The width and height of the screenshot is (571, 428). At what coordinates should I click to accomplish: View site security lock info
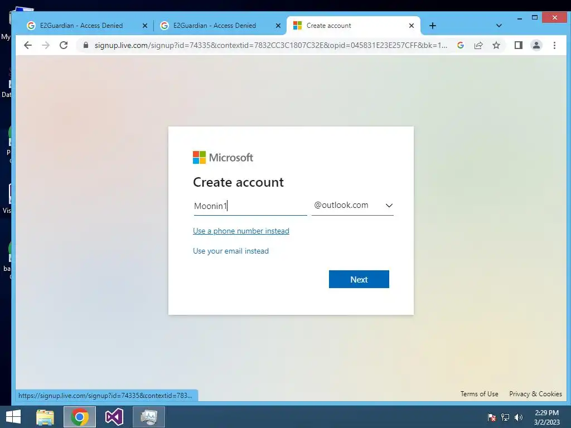pyautogui.click(x=86, y=45)
